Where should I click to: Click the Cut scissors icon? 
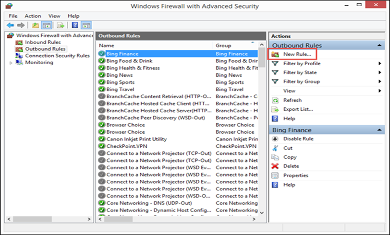275,148
